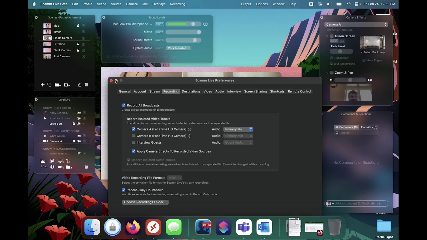Add an animated image overlay
The width and height of the screenshot is (427, 240).
(52, 161)
